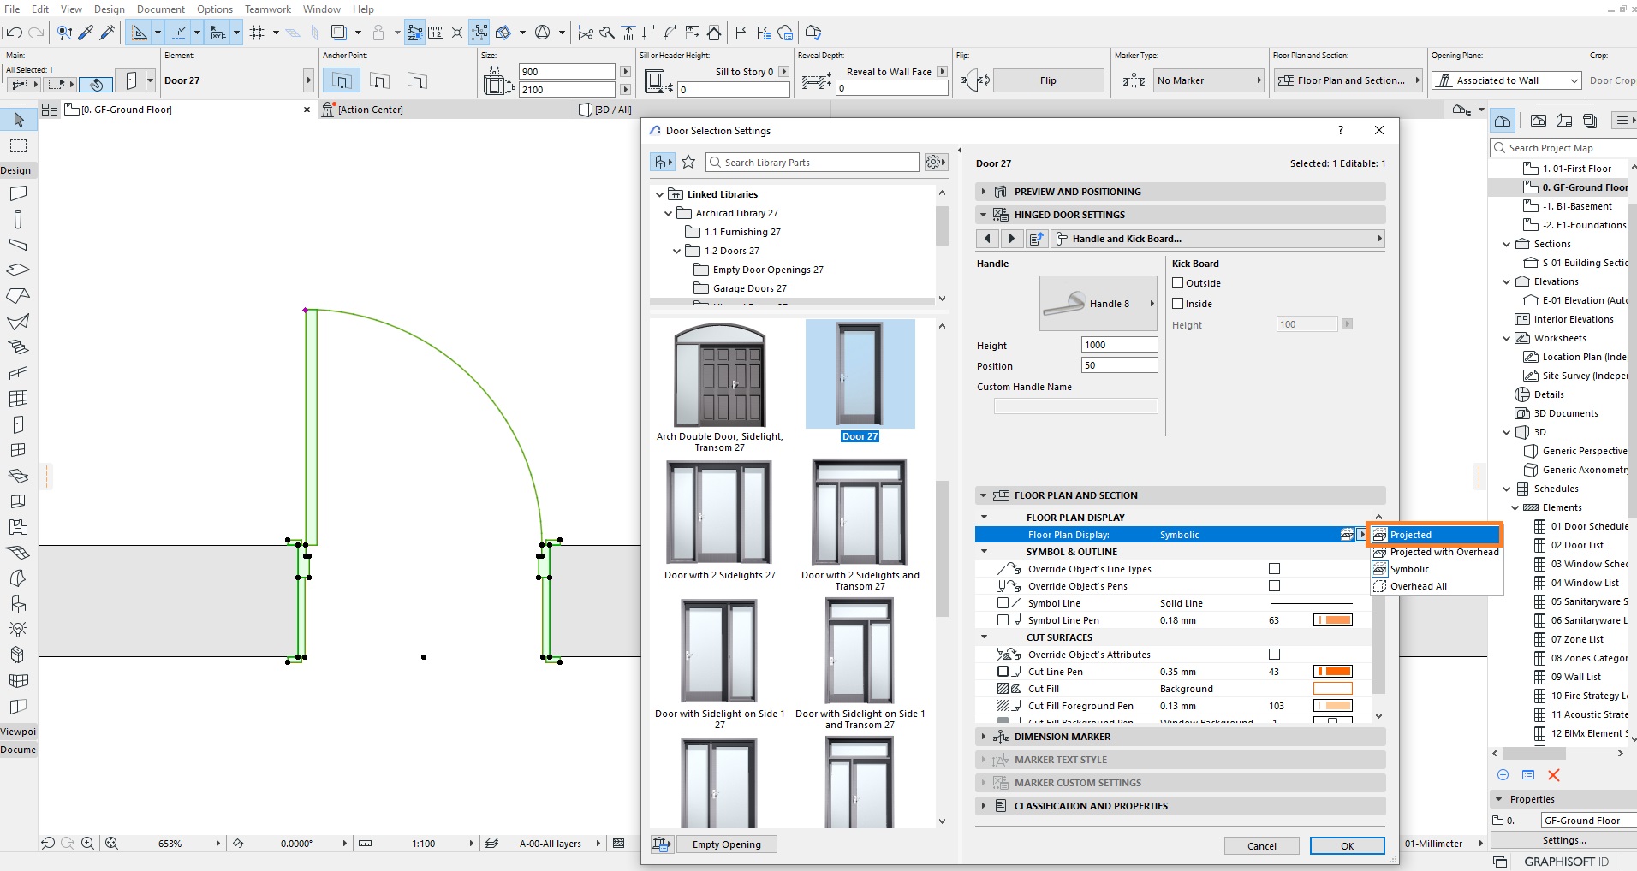Check Override Object's Line Types
Viewport: 1637px width, 871px height.
tap(1275, 568)
